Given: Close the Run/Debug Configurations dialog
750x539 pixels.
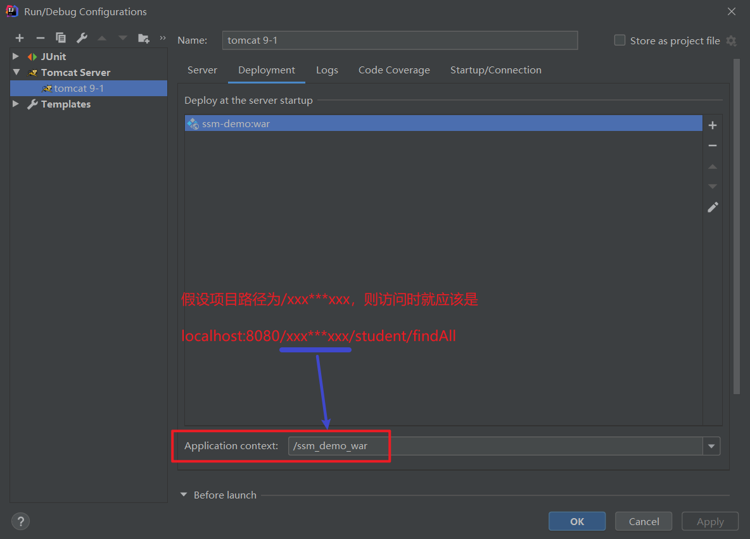Looking at the screenshot, I should click(x=732, y=11).
